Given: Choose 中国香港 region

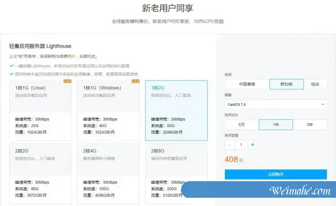Looking at the screenshot, I should [x=247, y=84].
